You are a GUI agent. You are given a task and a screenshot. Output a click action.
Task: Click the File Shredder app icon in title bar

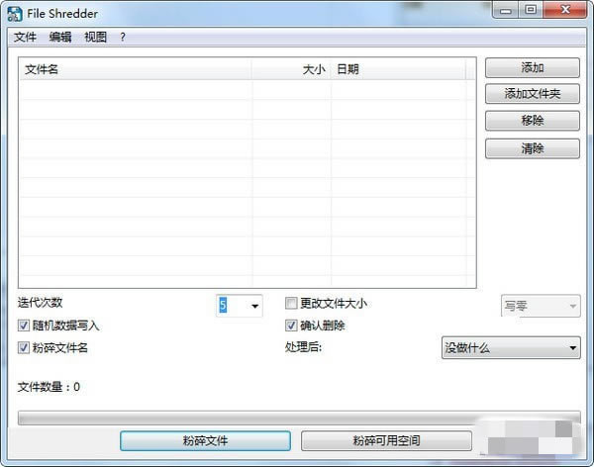[x=14, y=14]
